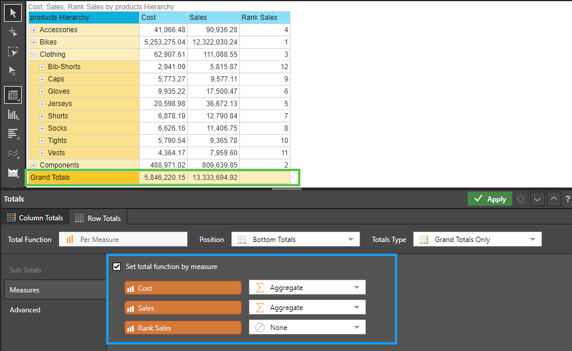Viewport: 572px width, 351px height.
Task: Select the horizontal bar chart icon
Action: (x=13, y=134)
